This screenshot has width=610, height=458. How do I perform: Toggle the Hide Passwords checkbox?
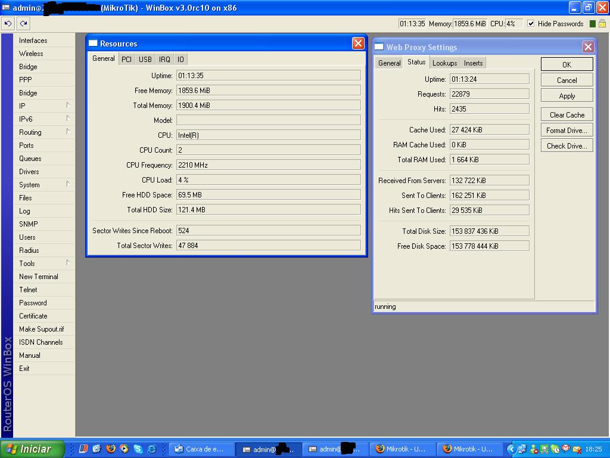(x=531, y=23)
